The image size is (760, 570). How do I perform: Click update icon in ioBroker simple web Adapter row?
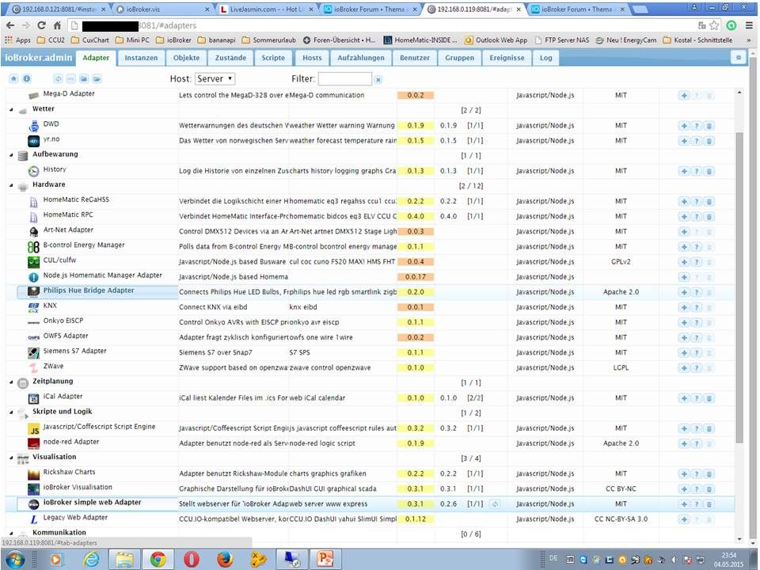click(495, 504)
